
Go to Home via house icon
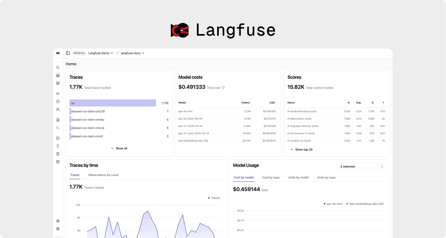[x=58, y=75]
